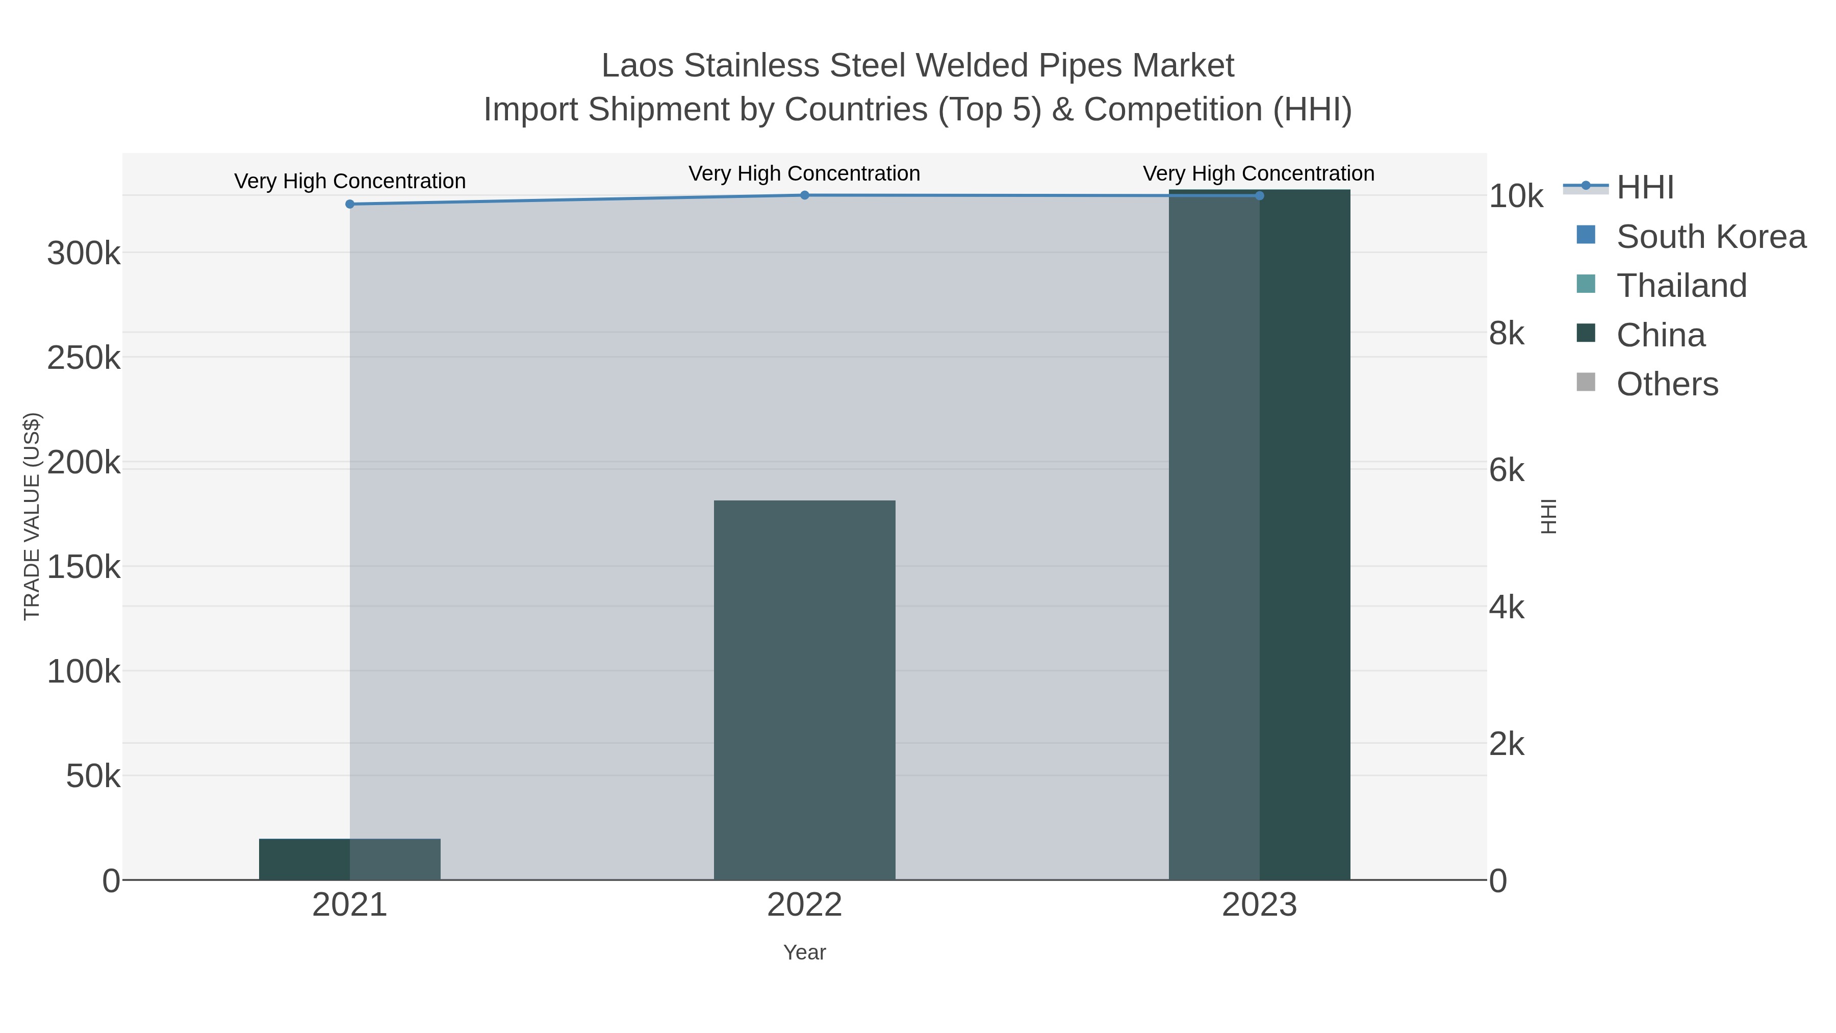
Task: Click the darker right-hand 2023 bar
Action: (1305, 535)
